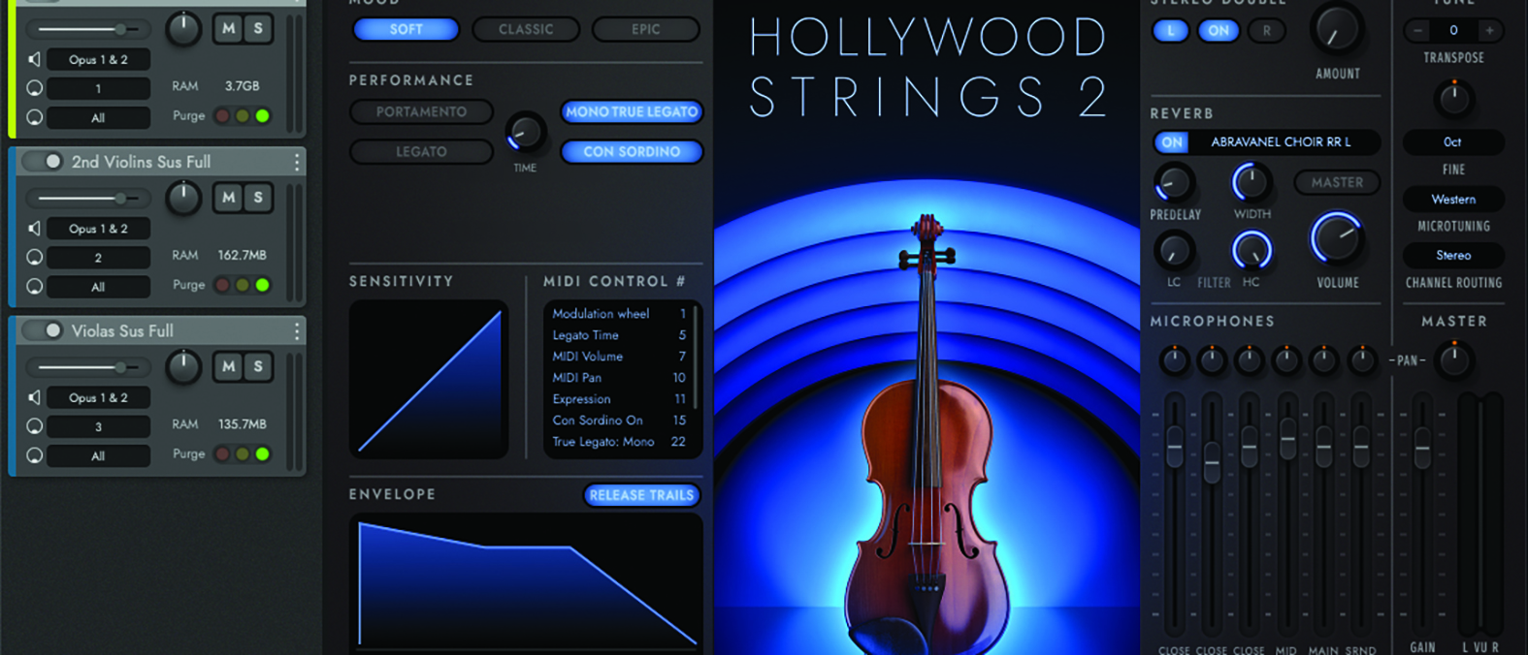Image resolution: width=1528 pixels, height=655 pixels.
Task: Open the Violas Sus Full options menu
Action: click(x=297, y=331)
